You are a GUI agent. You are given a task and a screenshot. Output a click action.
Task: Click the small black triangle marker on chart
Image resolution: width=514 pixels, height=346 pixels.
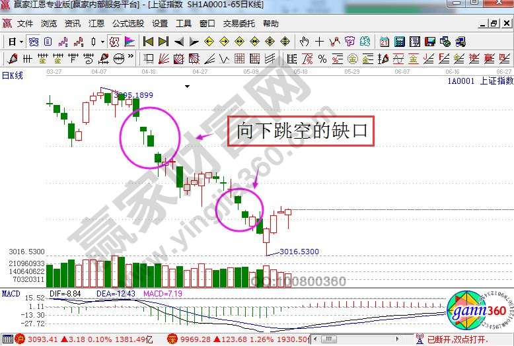click(188, 86)
